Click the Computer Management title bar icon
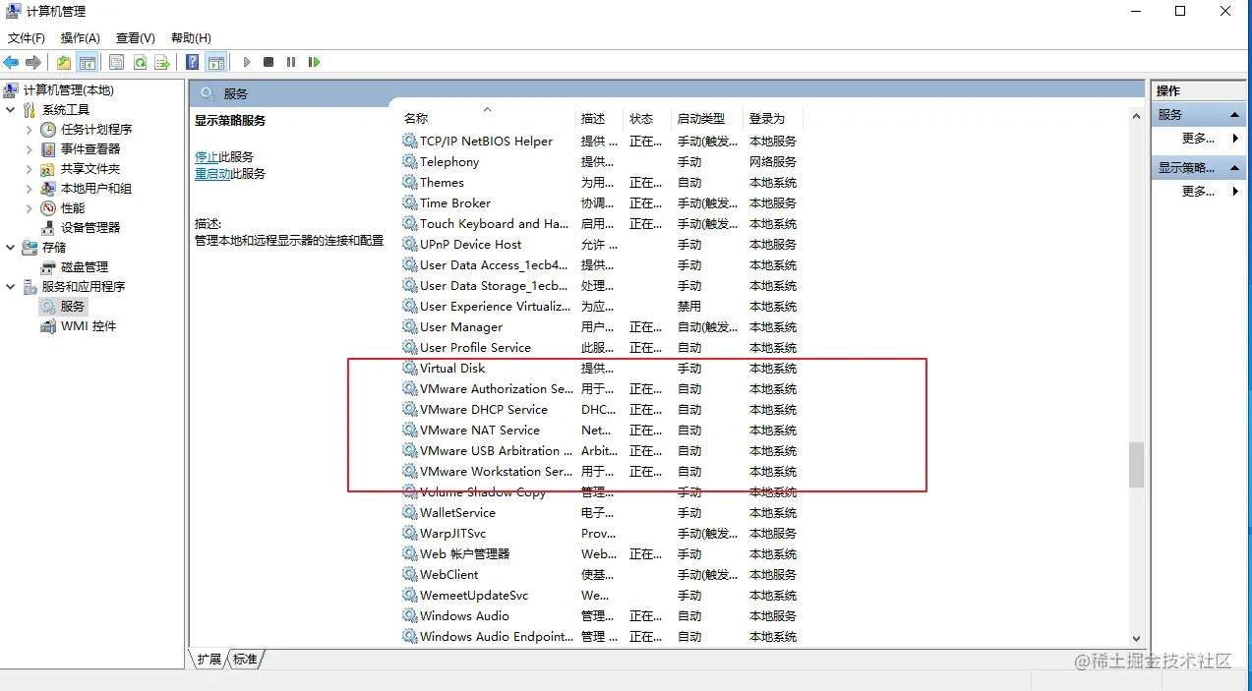 pyautogui.click(x=13, y=12)
